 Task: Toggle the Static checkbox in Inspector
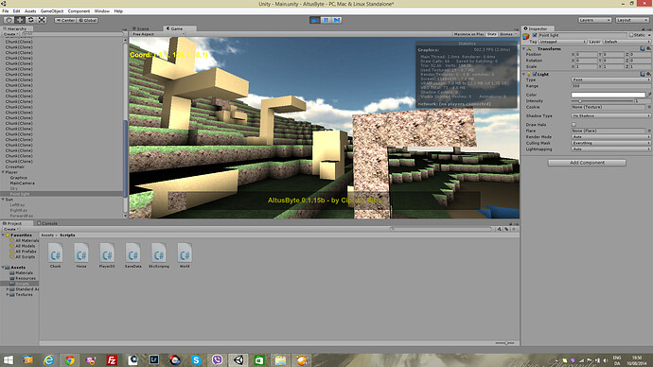click(x=631, y=35)
